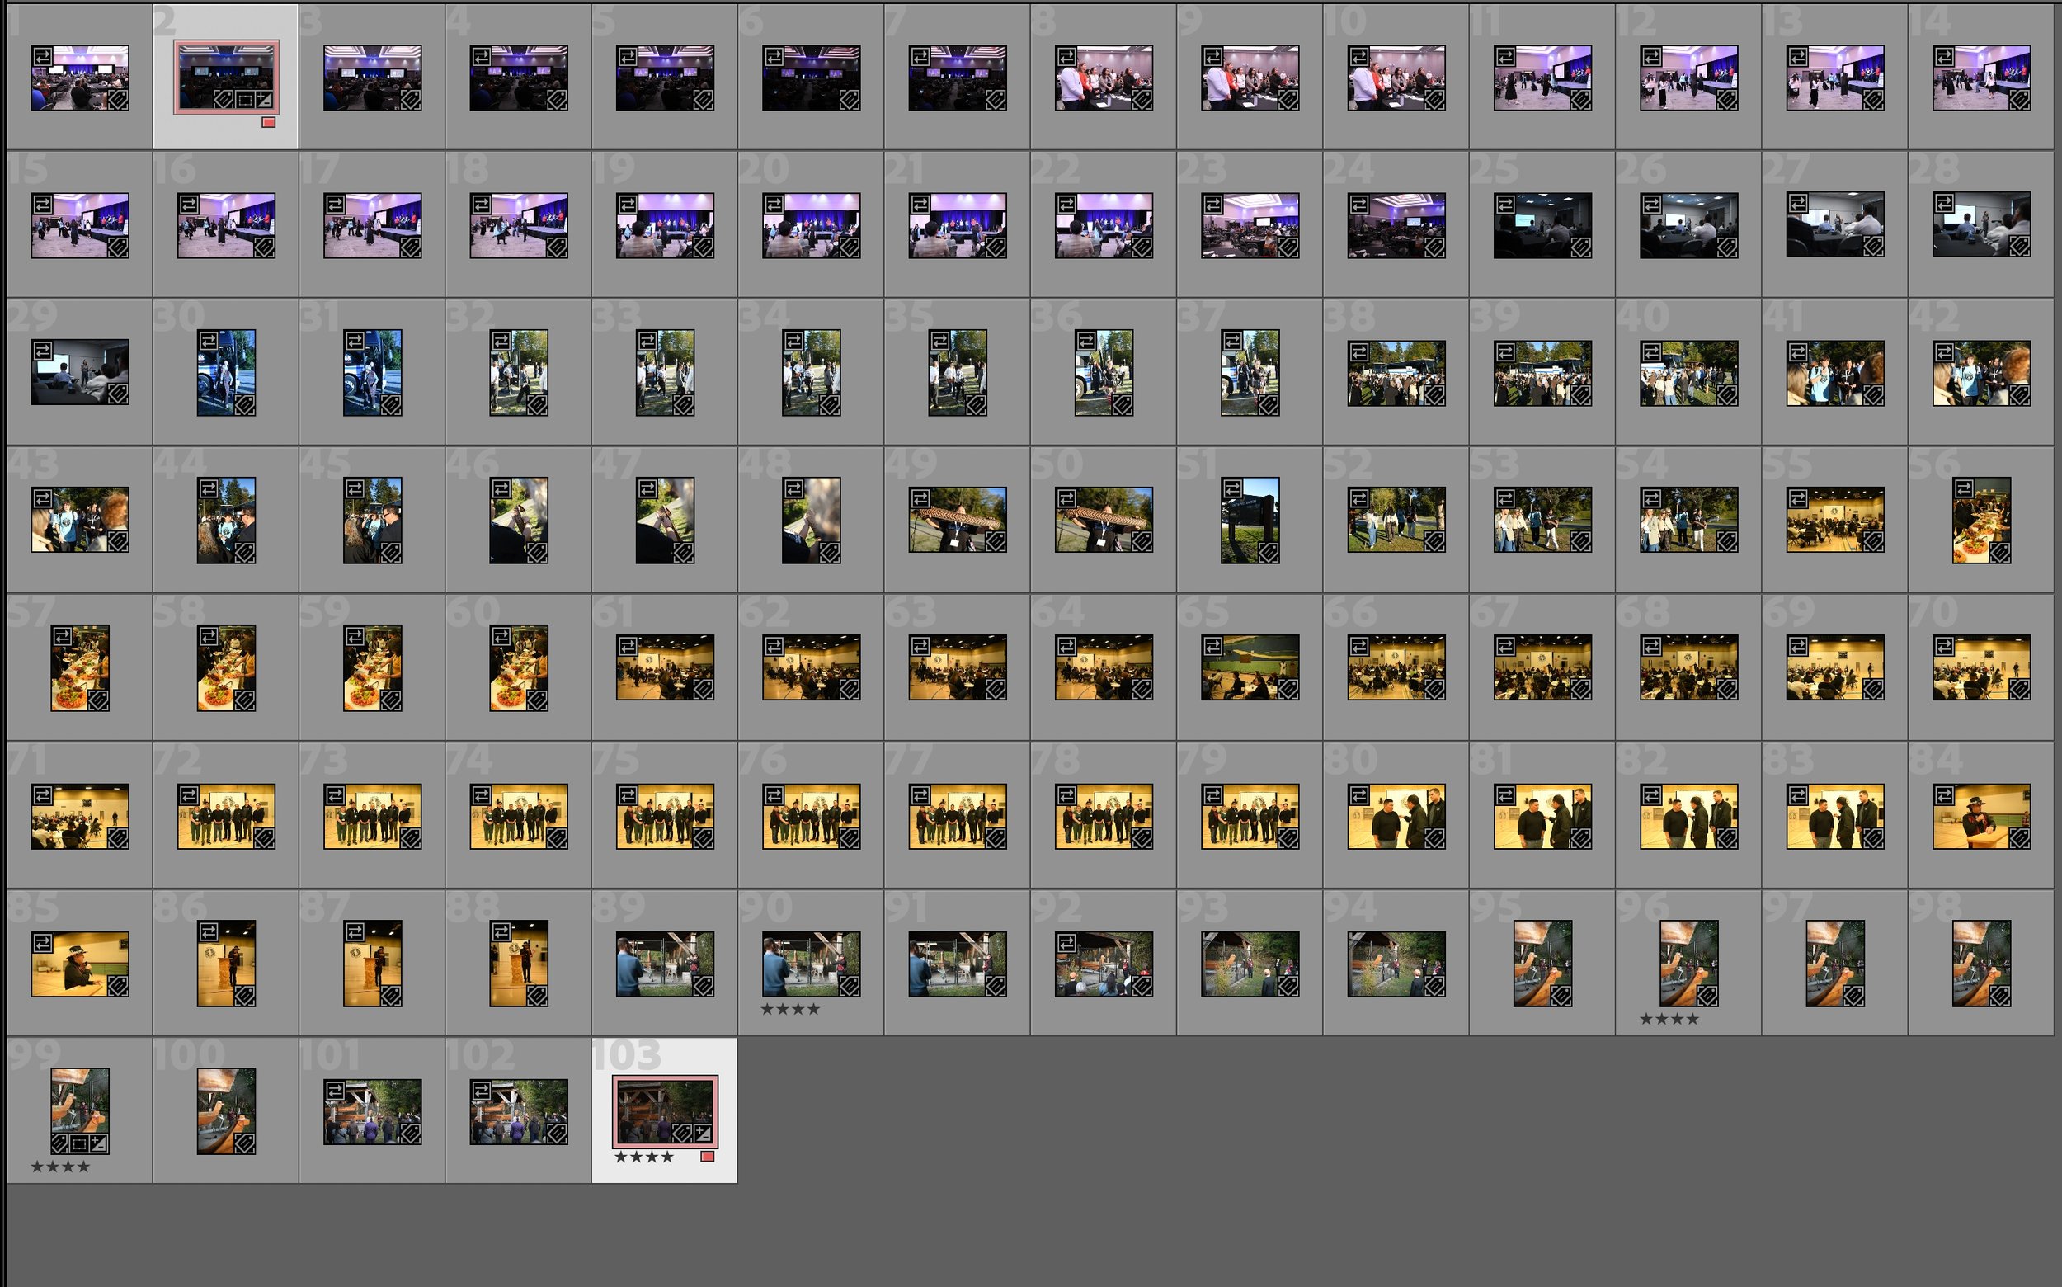Click the metadata sync badge on photo 56

pos(1964,488)
